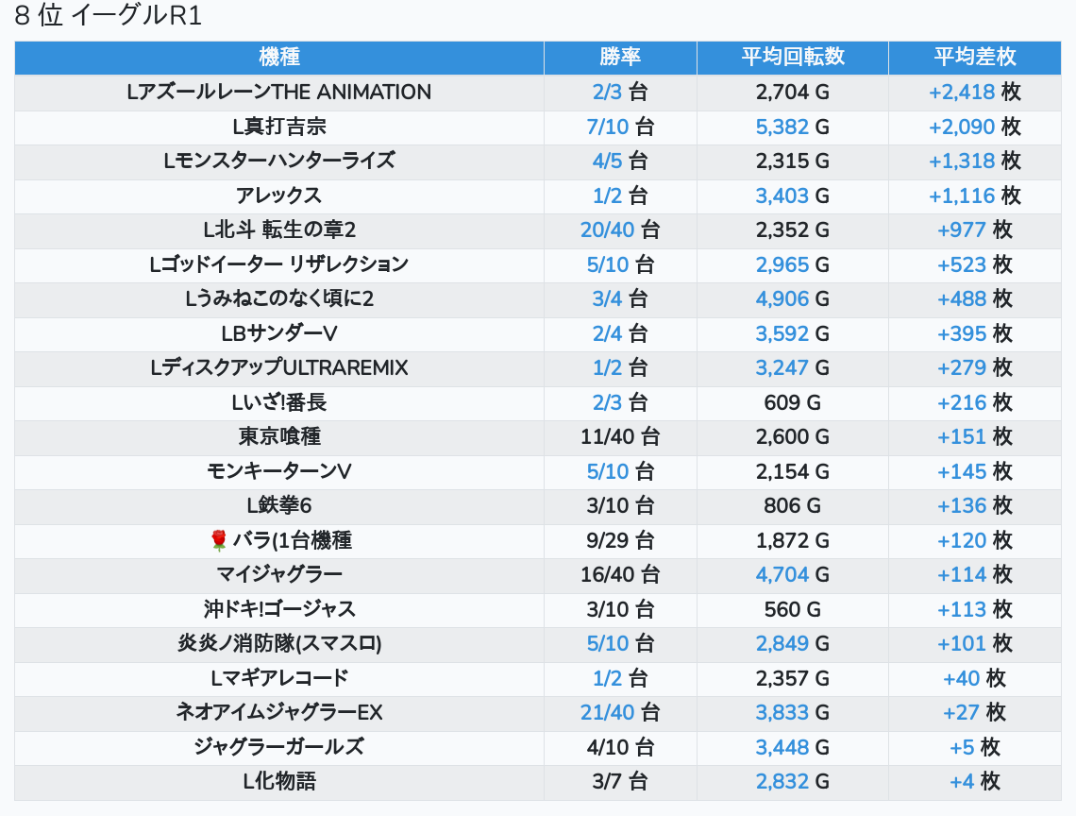Click the 21/40 win rate for ネオアイムジャグラーEX
This screenshot has height=816, width=1076.
tap(608, 713)
